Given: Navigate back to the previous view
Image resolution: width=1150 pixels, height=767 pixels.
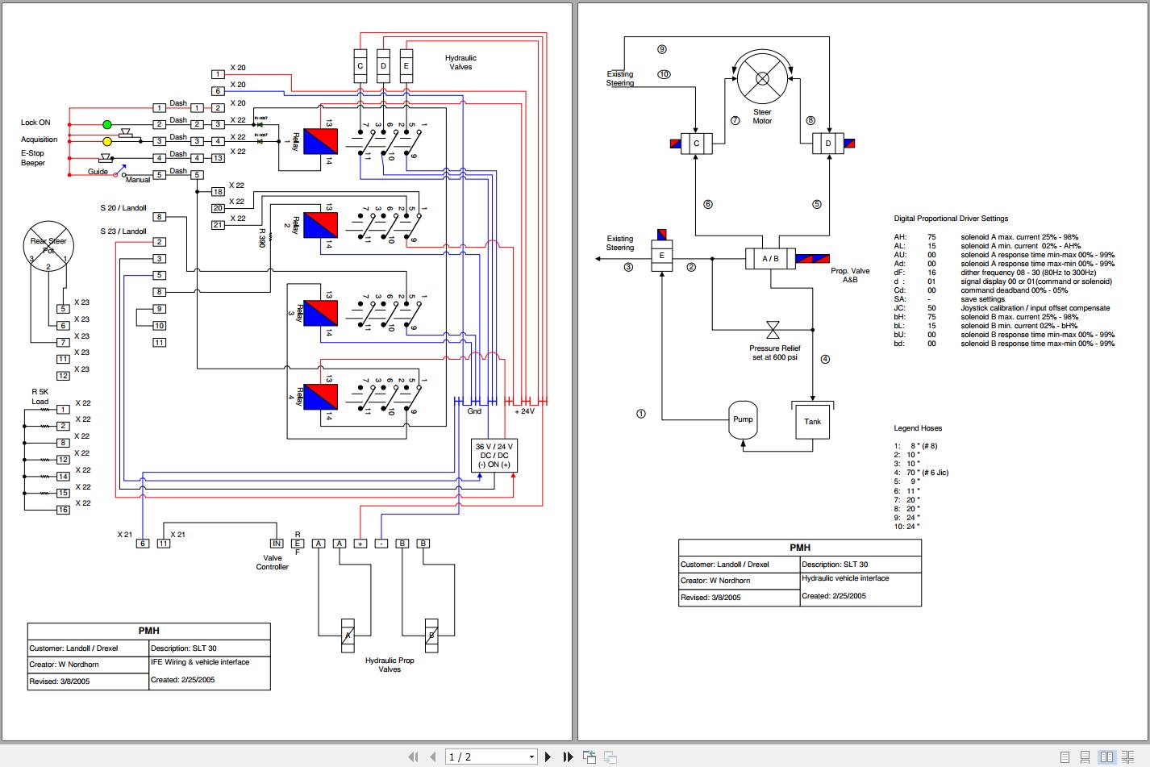Looking at the screenshot, I should tap(589, 757).
